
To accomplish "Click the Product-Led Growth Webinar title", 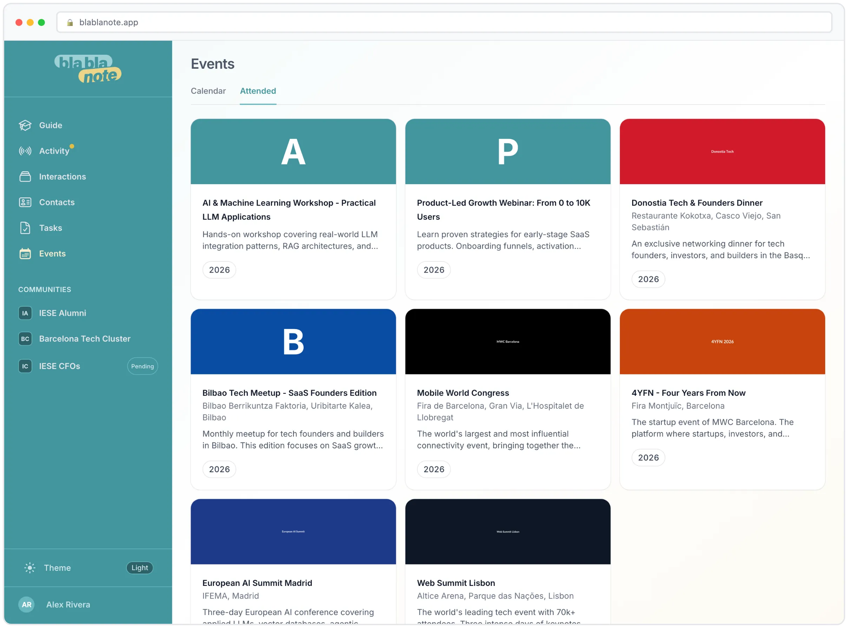I will (504, 210).
